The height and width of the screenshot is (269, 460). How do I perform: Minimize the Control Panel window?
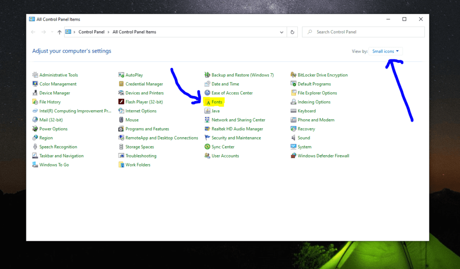click(x=388, y=19)
